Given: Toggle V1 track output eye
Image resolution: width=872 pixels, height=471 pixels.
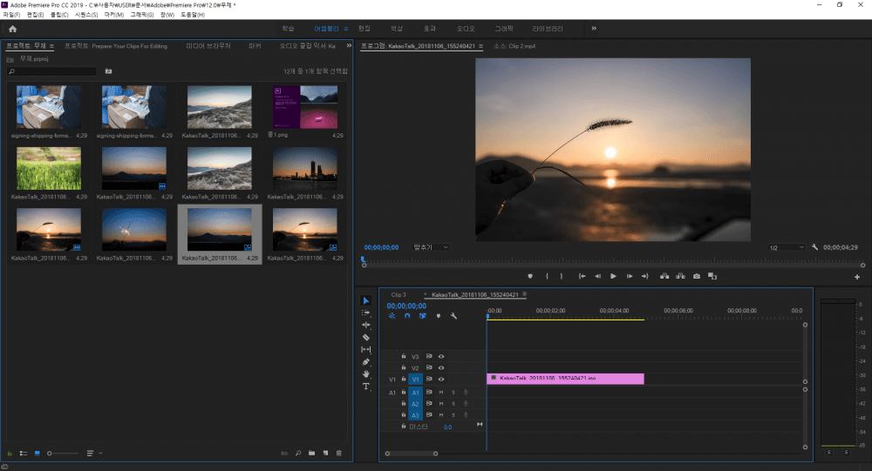Looking at the screenshot, I should coord(441,380).
